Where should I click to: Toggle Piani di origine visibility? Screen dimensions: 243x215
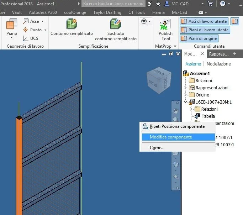click(199, 38)
